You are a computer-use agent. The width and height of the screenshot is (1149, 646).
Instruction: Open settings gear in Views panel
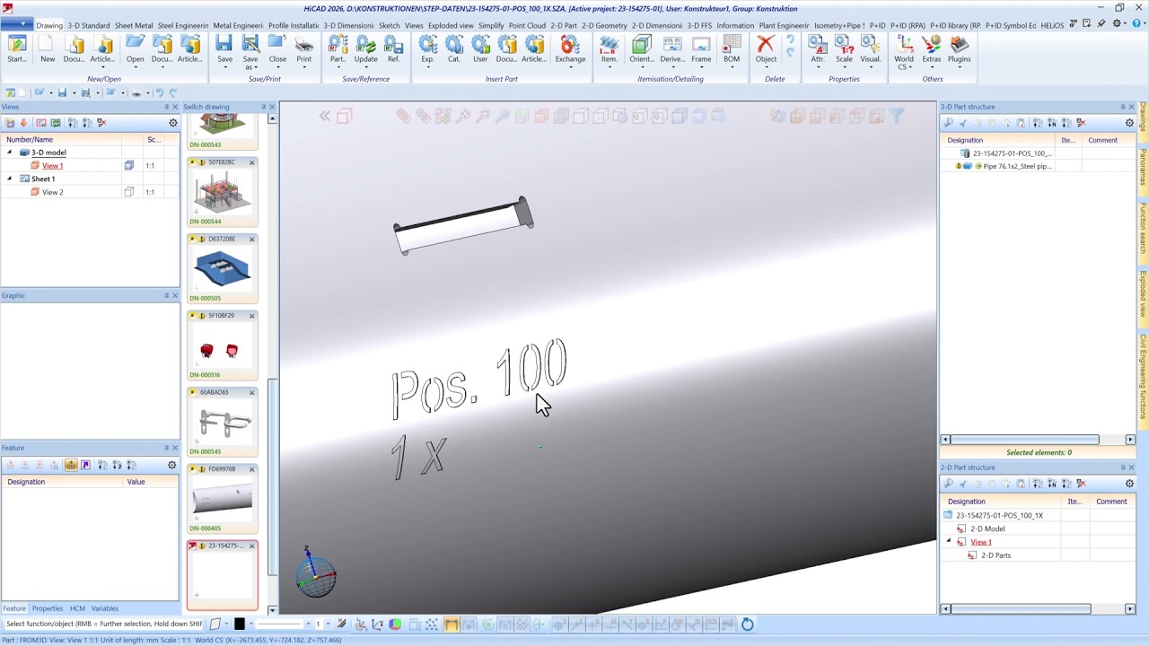pyautogui.click(x=173, y=123)
